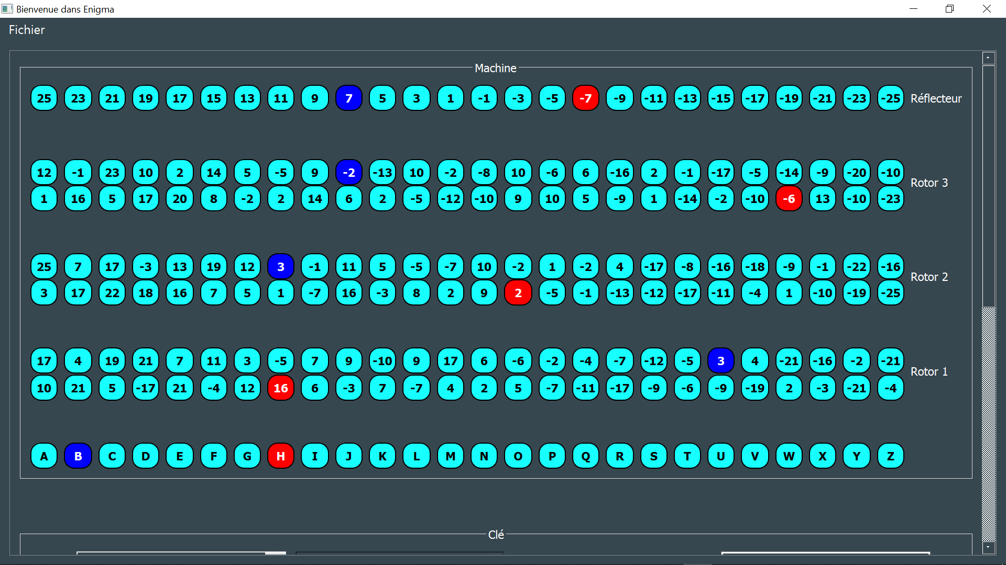Click the Machine section title
This screenshot has height=565, width=1006.
(x=495, y=68)
